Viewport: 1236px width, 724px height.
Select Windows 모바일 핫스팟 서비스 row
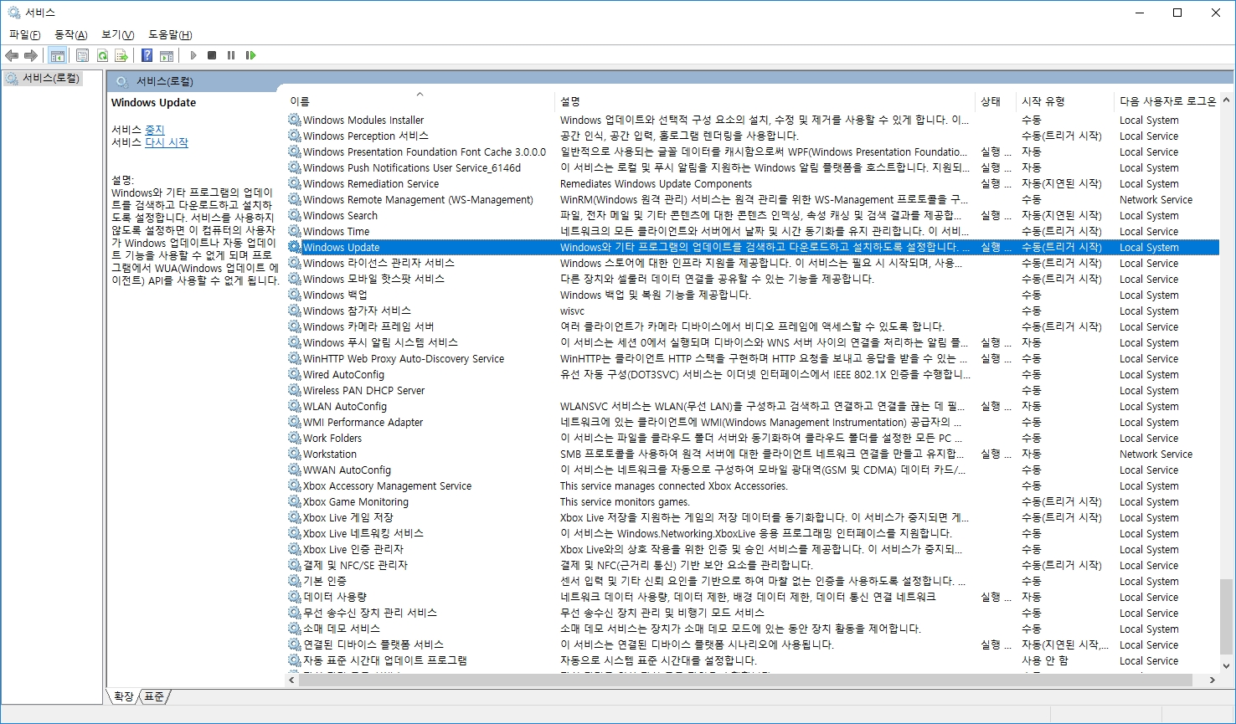[753, 279]
